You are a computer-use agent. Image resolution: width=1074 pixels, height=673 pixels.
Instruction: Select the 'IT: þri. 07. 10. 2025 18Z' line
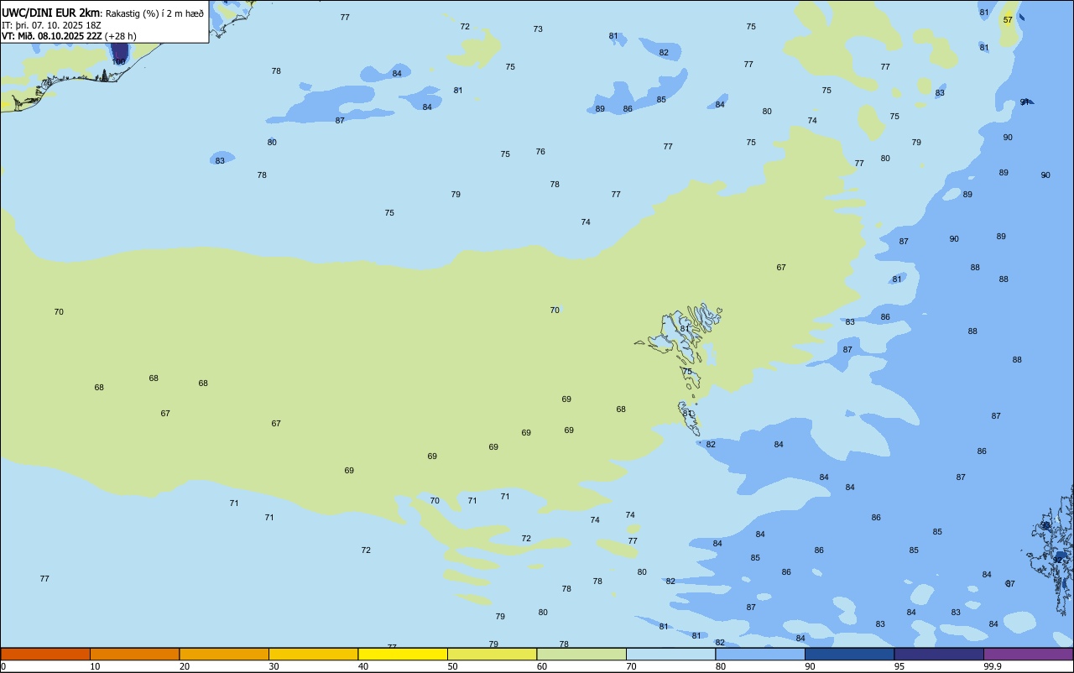tap(51, 25)
